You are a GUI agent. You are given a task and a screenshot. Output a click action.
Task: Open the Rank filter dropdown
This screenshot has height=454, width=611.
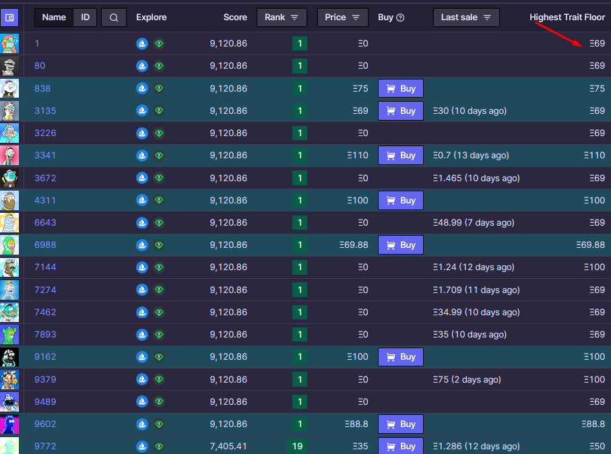pyautogui.click(x=282, y=18)
